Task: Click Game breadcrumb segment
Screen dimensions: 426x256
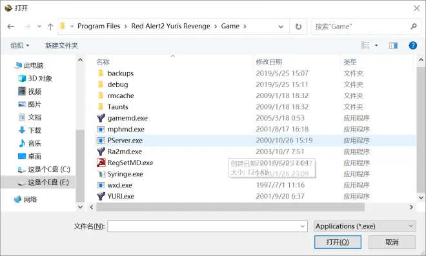Action: (x=230, y=26)
